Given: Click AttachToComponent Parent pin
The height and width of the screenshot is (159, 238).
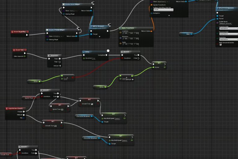Looking at the screenshot, I should click(x=217, y=19).
